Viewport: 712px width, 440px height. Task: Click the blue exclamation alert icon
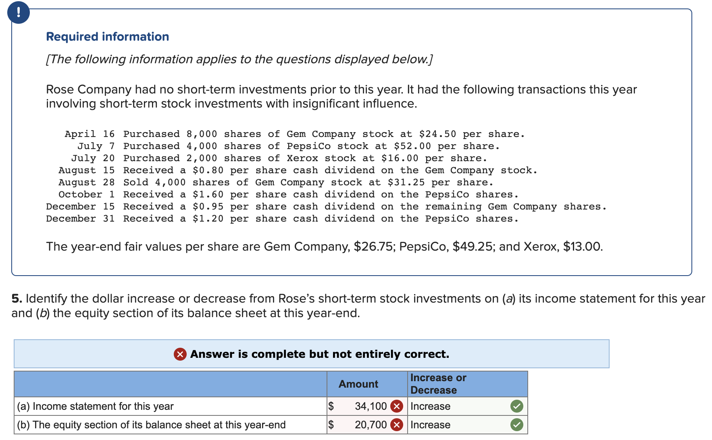click(x=18, y=12)
